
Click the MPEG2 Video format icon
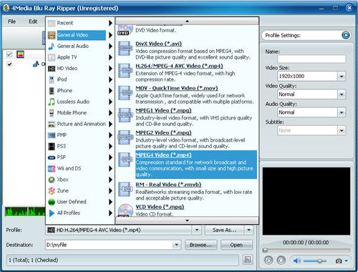coord(125,137)
